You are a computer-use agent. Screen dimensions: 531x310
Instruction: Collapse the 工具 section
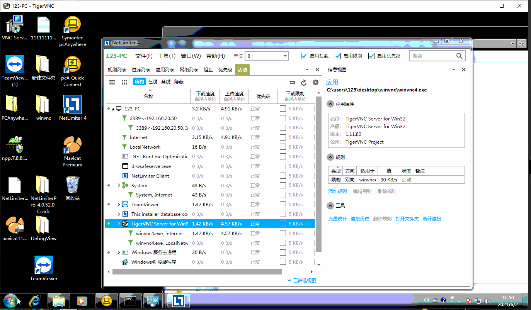[x=330, y=205]
